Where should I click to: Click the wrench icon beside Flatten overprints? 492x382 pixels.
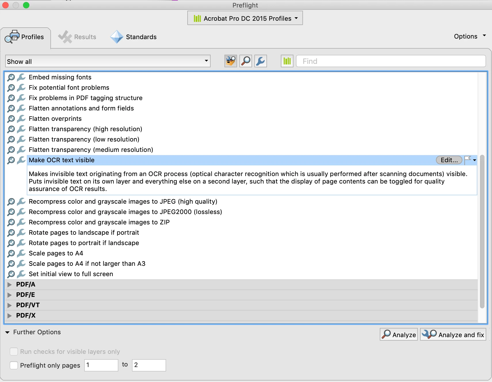[x=21, y=119]
